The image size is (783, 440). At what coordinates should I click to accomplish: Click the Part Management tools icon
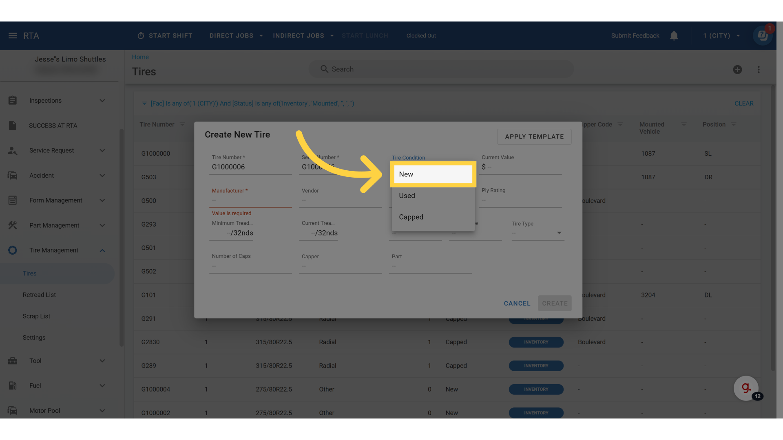[13, 225]
